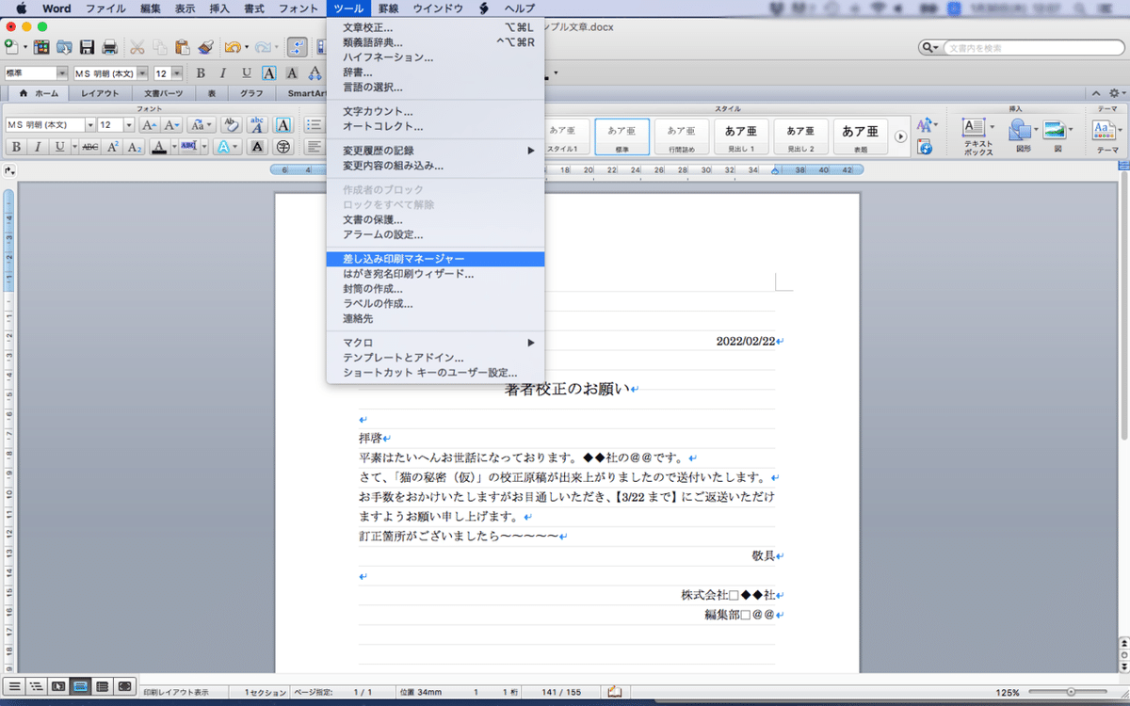The width and height of the screenshot is (1130, 706).
Task: Switch to outline view in status bar
Action: [35, 686]
